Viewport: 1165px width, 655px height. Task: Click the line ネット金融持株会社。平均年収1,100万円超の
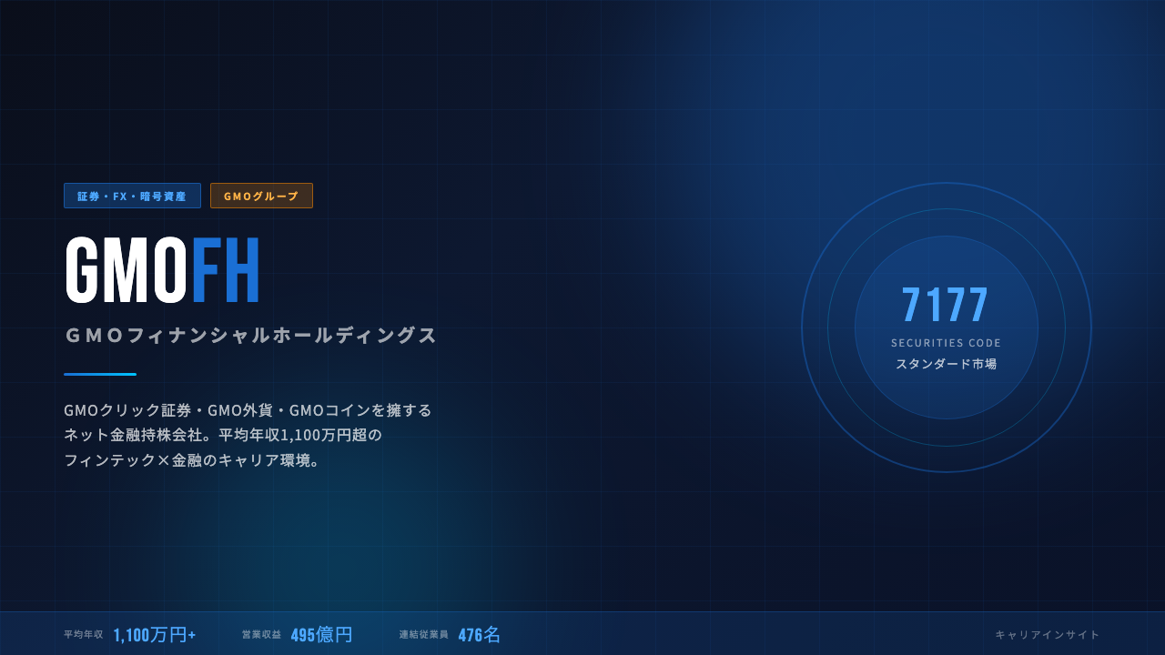pyautogui.click(x=223, y=435)
